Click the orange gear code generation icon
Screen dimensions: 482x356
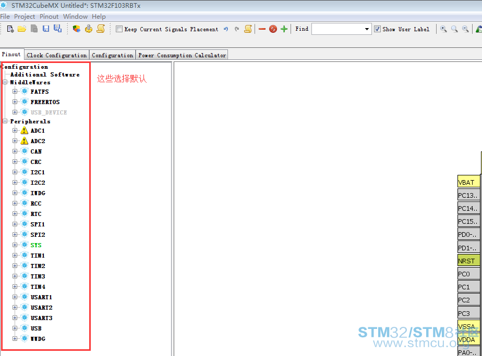tap(89, 29)
